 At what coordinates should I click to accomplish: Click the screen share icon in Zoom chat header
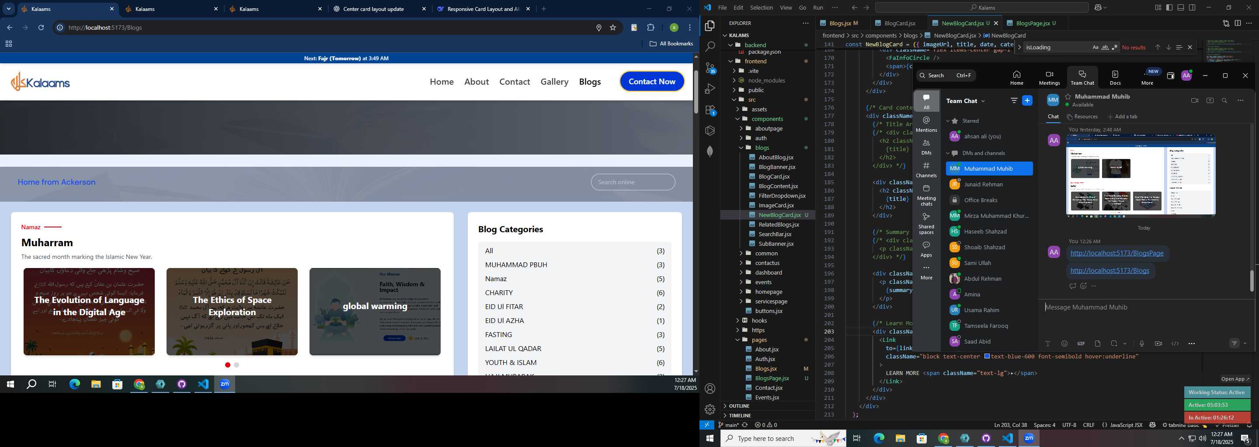click(1210, 100)
